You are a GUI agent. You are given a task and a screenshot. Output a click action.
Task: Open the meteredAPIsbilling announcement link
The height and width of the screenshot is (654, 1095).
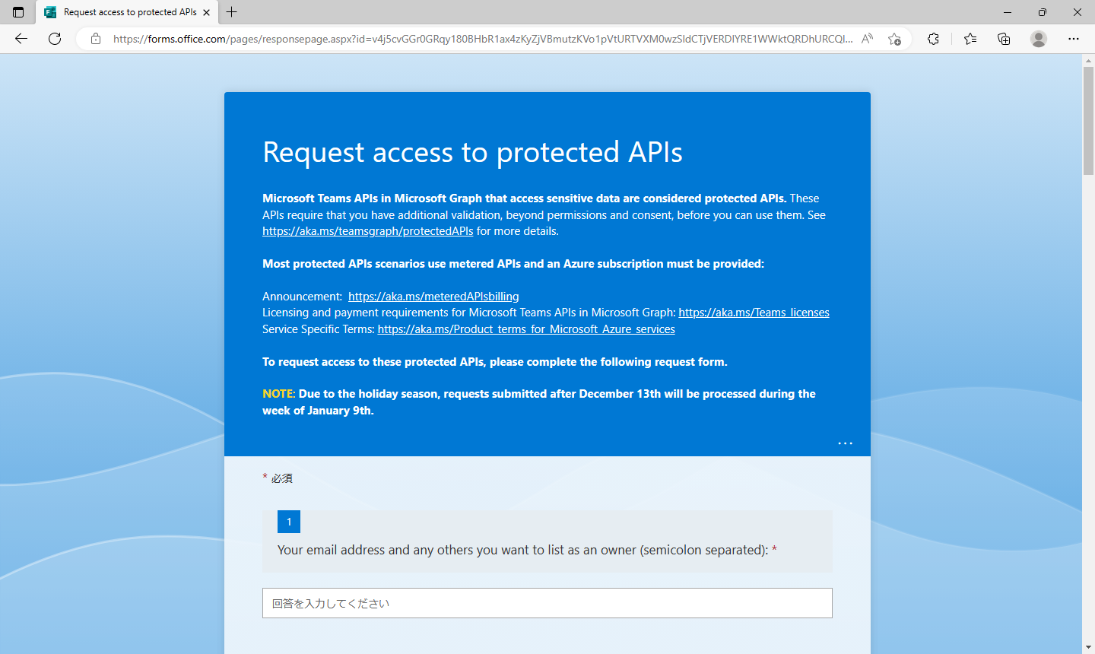433,297
